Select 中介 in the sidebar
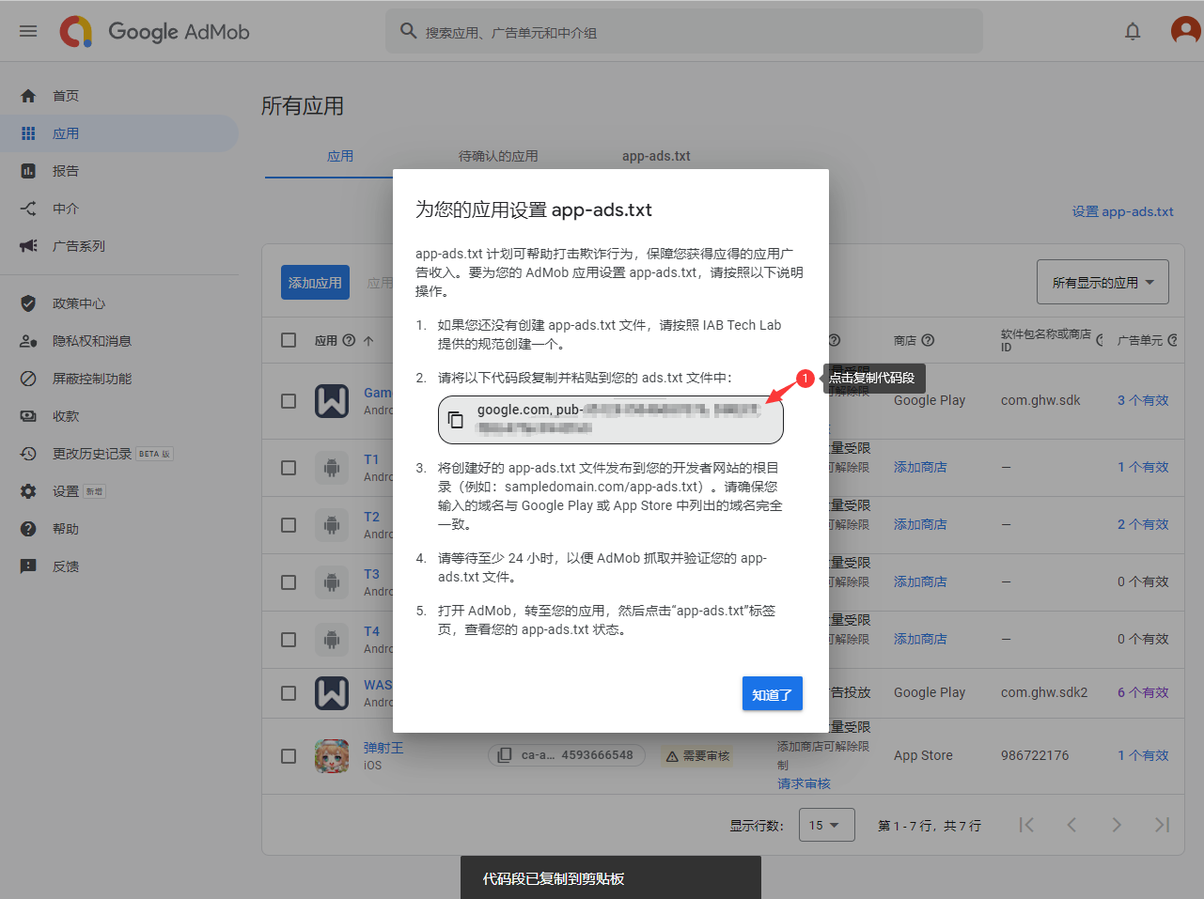1204x899 pixels. 66,209
